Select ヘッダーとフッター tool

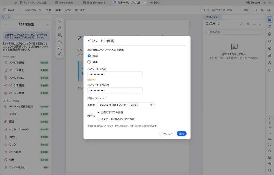tap(26, 129)
